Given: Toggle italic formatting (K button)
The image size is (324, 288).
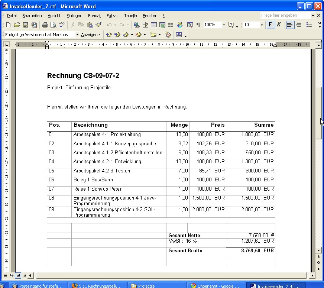Looking at the screenshot, I should click(279, 25).
